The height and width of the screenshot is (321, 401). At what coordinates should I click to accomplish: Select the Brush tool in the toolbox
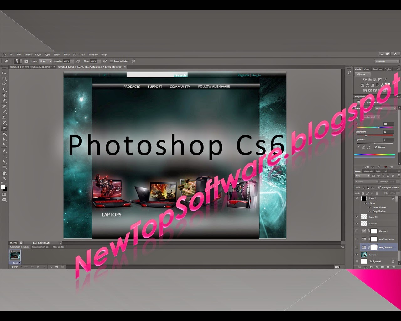coord(4,112)
